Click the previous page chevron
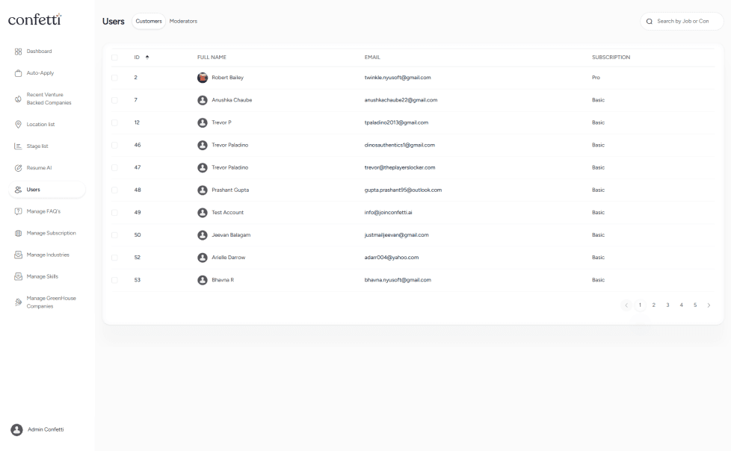The image size is (731, 451). point(626,305)
